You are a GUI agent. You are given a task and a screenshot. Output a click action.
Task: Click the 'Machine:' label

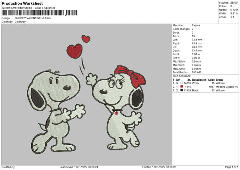tap(178, 25)
